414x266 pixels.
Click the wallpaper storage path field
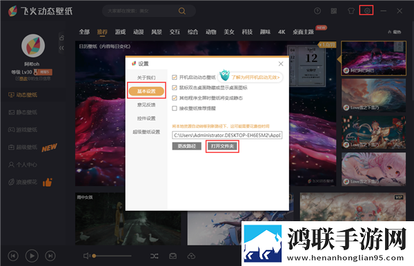pos(227,135)
